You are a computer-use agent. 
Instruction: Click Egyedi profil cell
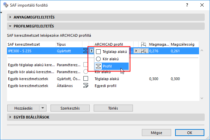pos(105,86)
